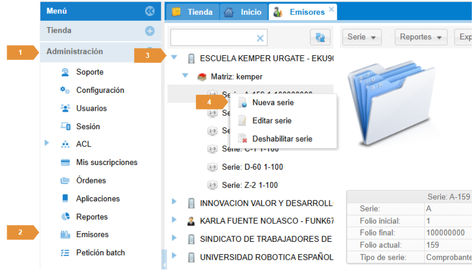The width and height of the screenshot is (474, 270).
Task: Open Mis suscripciones card item
Action: click(106, 162)
